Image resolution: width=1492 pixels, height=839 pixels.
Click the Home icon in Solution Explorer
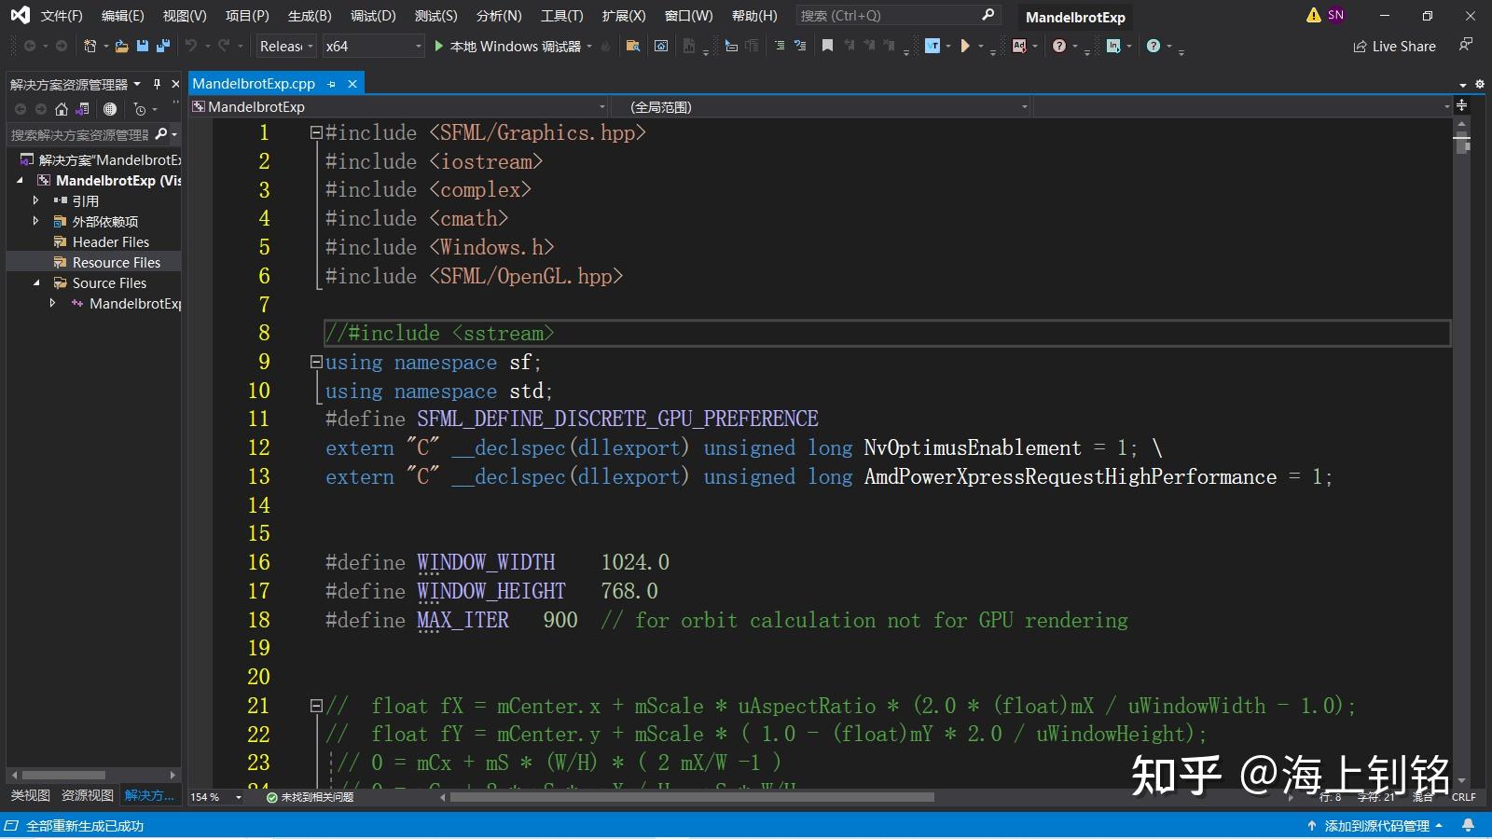click(62, 109)
